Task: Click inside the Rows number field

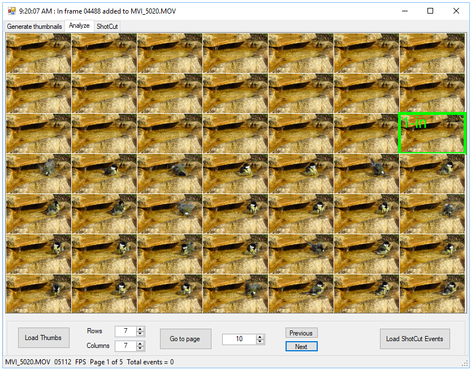Action: [126, 332]
